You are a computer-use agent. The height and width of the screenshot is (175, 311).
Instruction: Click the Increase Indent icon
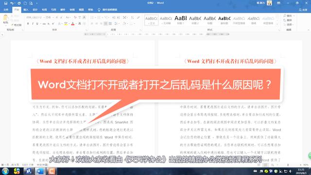coord(119,17)
